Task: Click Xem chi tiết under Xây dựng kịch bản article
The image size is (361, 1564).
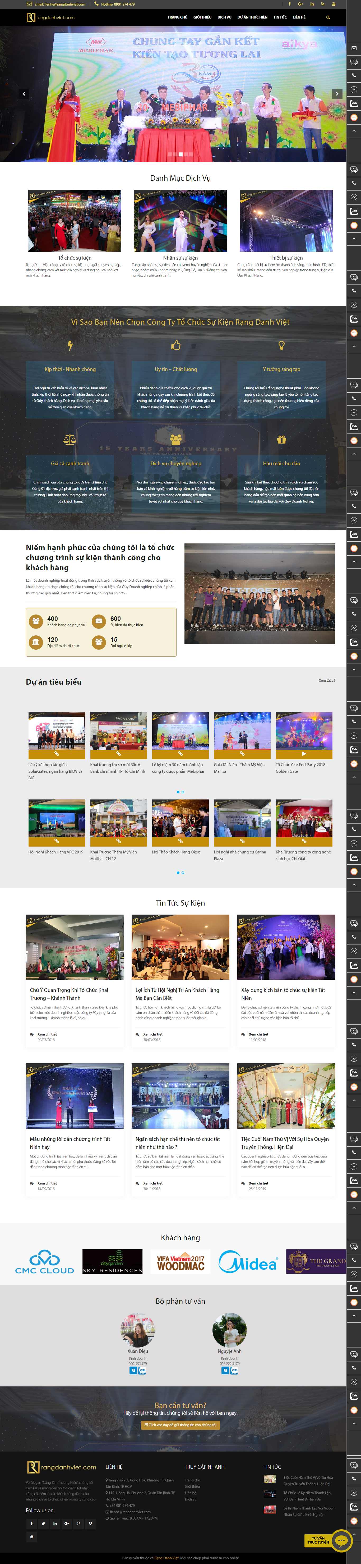Action: [x=258, y=1034]
